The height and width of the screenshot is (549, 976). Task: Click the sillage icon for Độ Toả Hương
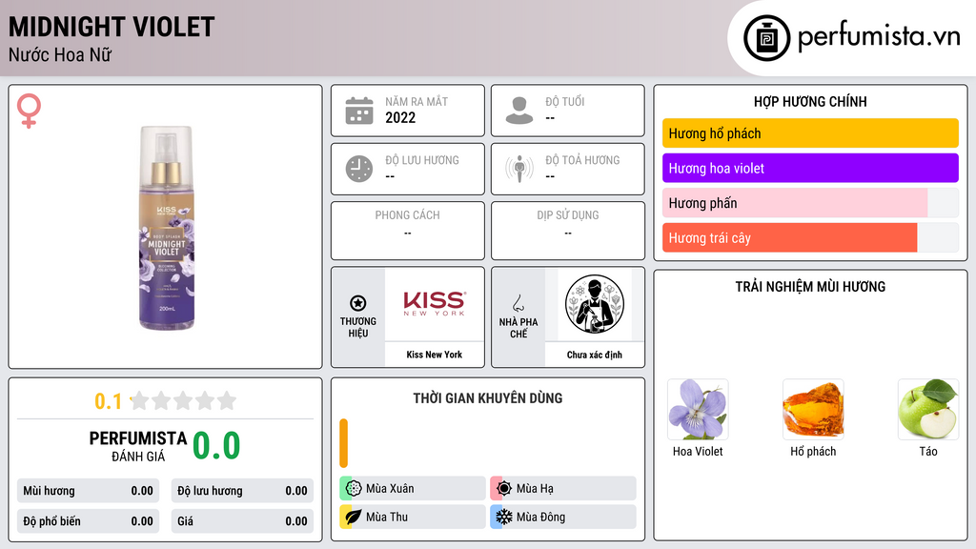click(x=519, y=169)
